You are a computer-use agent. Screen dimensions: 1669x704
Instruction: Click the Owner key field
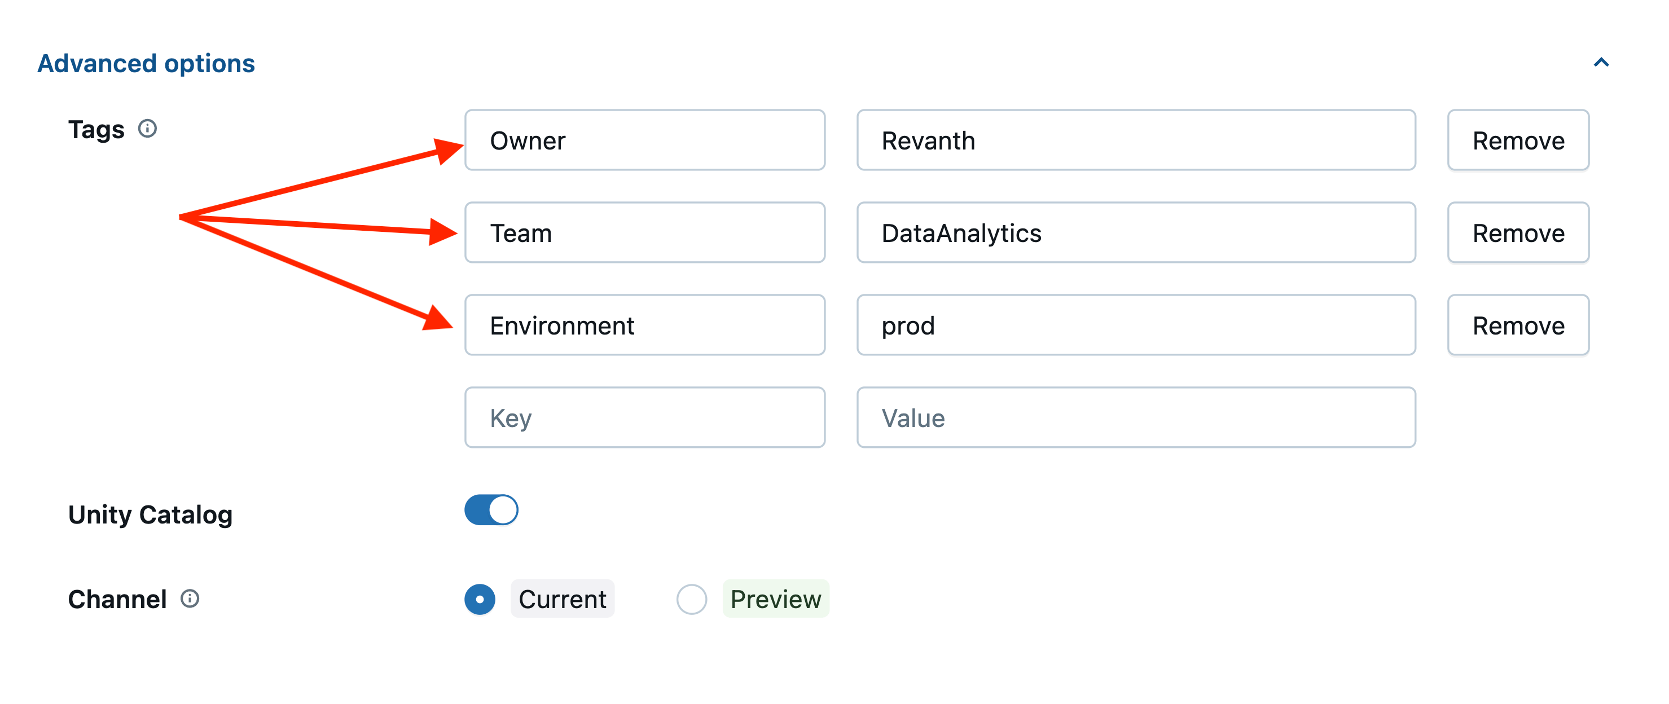(645, 140)
